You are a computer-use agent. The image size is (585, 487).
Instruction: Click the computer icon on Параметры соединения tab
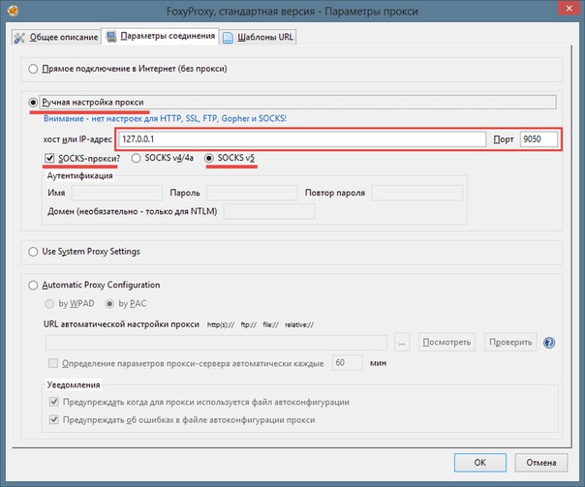pyautogui.click(x=111, y=37)
